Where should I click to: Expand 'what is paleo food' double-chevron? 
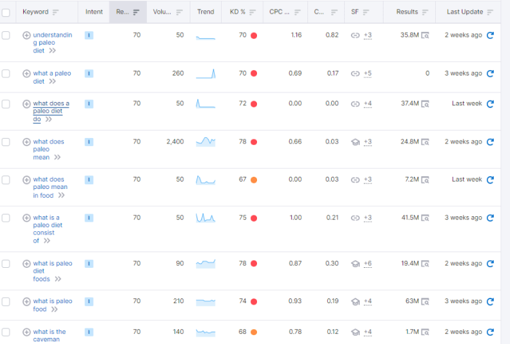pos(54,309)
